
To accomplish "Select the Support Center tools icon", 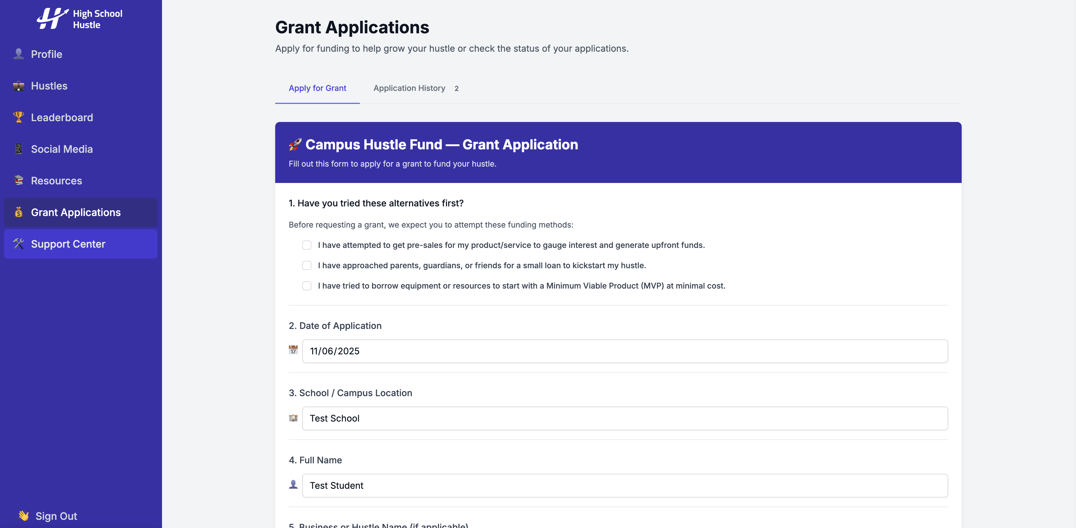I will point(18,244).
